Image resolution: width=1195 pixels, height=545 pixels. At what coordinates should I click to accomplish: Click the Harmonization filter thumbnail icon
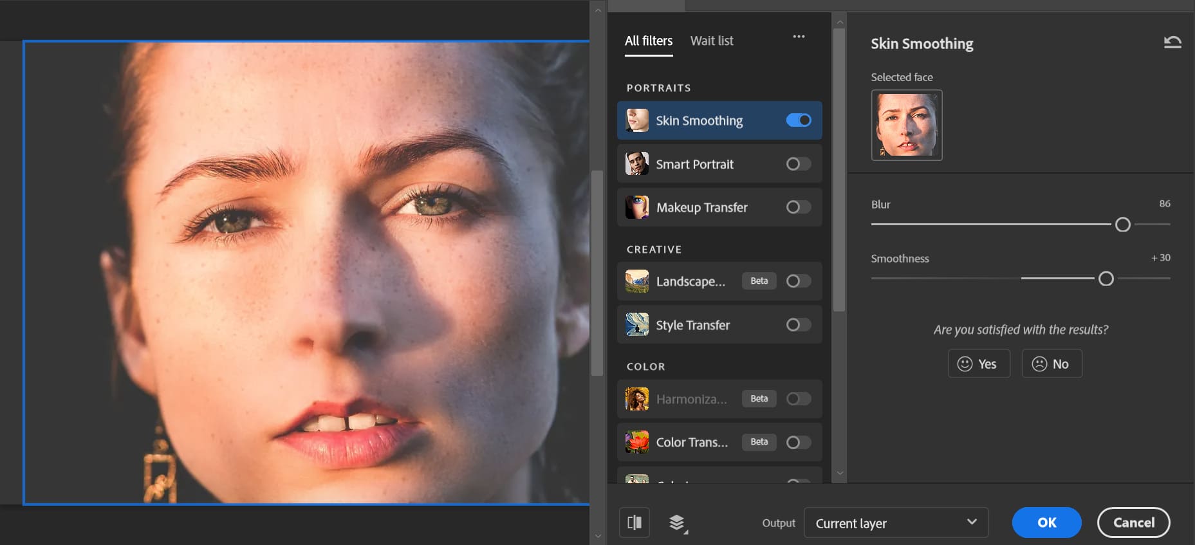637,399
